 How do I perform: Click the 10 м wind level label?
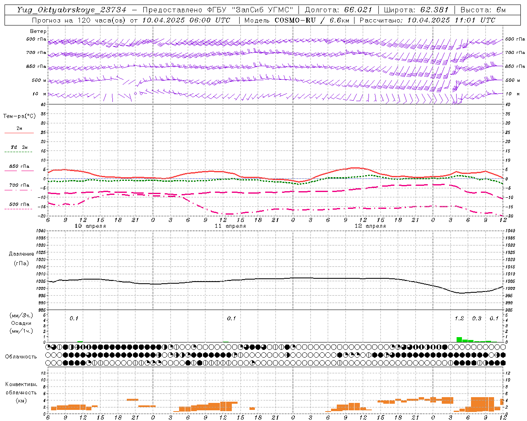[39, 94]
